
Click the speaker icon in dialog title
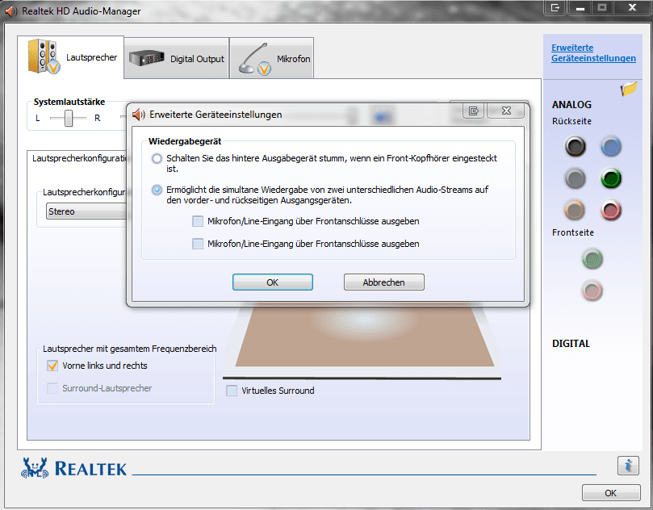click(138, 115)
